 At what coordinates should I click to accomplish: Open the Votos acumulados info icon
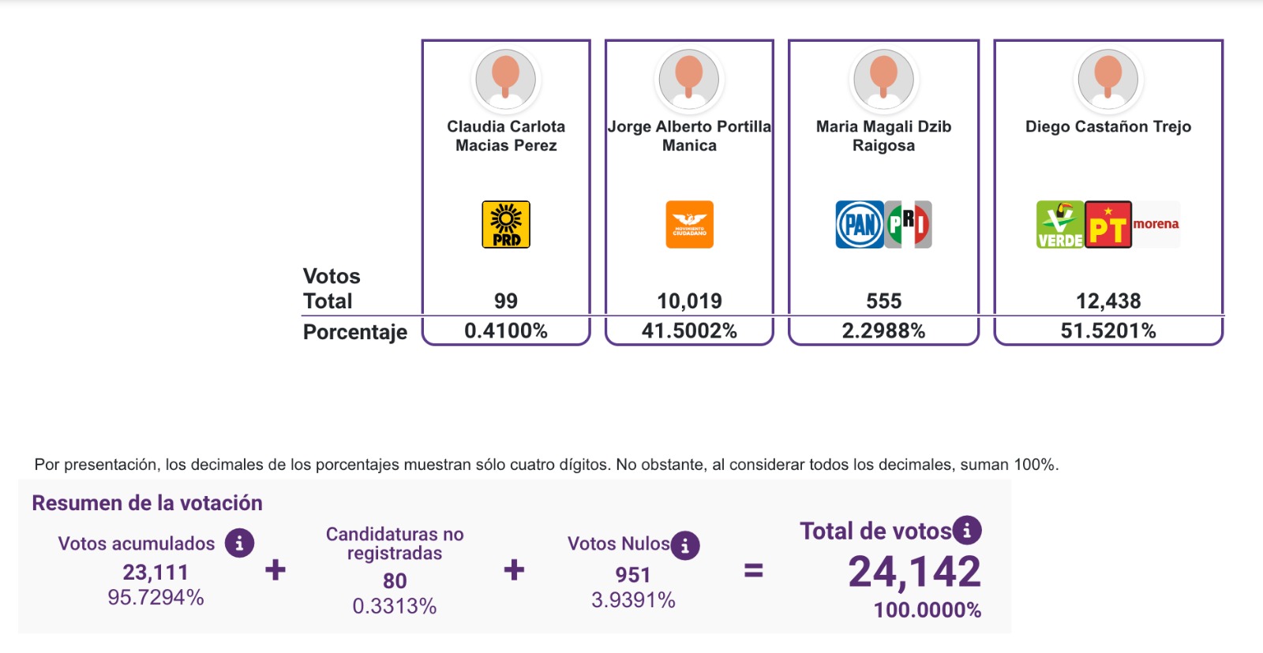point(239,543)
